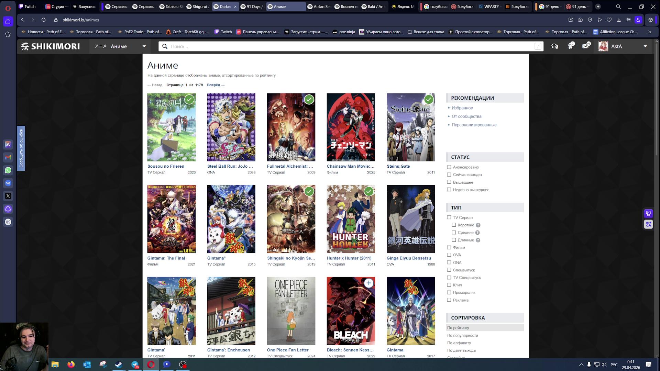Click the plus icon on Bleach poster
The image size is (660, 371).
(x=368, y=283)
